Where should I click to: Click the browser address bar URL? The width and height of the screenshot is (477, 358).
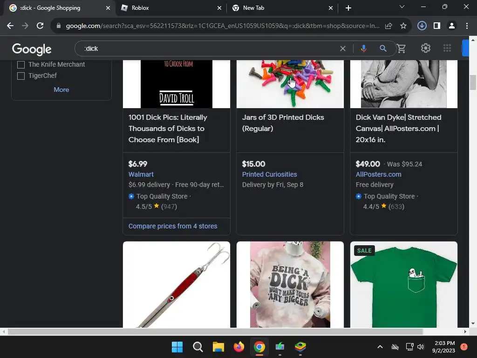pos(223,26)
